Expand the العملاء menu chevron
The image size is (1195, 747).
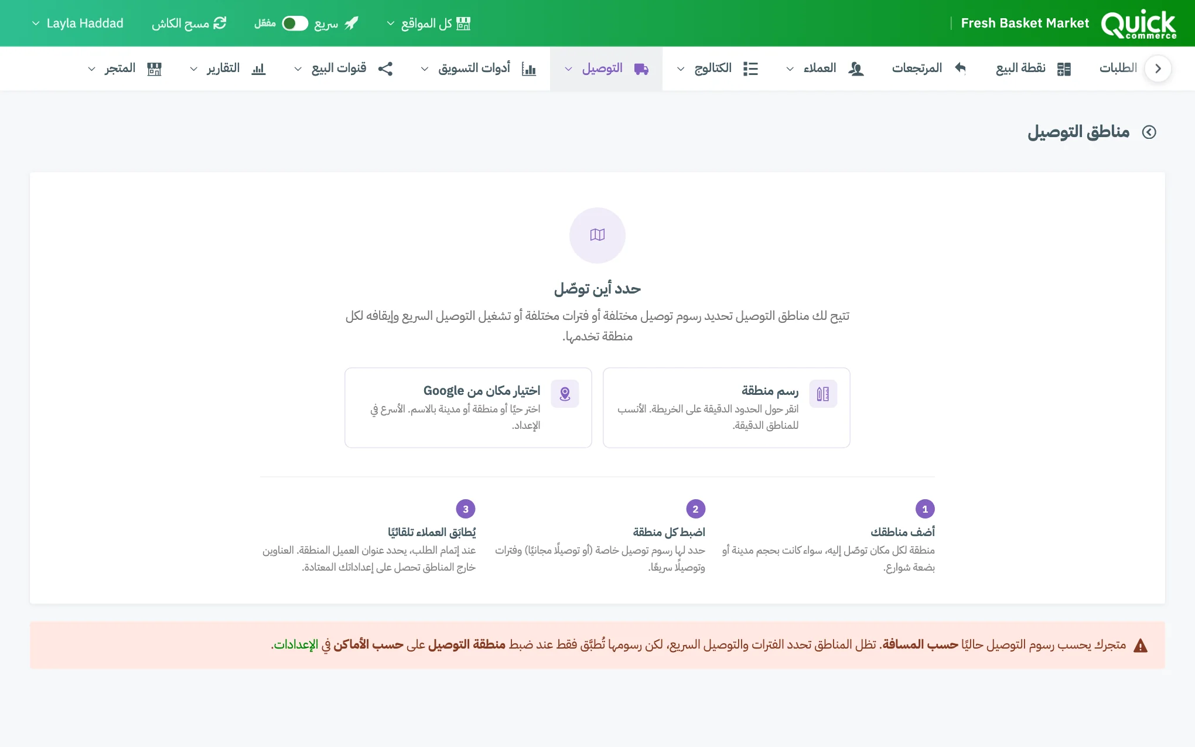tap(790, 69)
